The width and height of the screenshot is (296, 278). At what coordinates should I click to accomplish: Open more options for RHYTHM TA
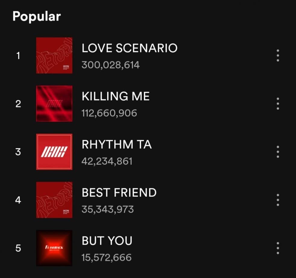pyautogui.click(x=278, y=152)
